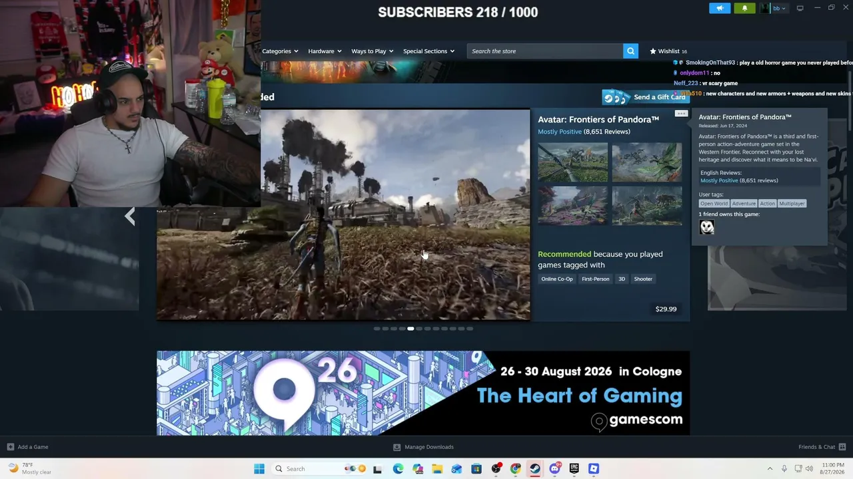View the top-left Avatar screenshot thumbnail
Viewport: 853px width, 479px height.
573,162
